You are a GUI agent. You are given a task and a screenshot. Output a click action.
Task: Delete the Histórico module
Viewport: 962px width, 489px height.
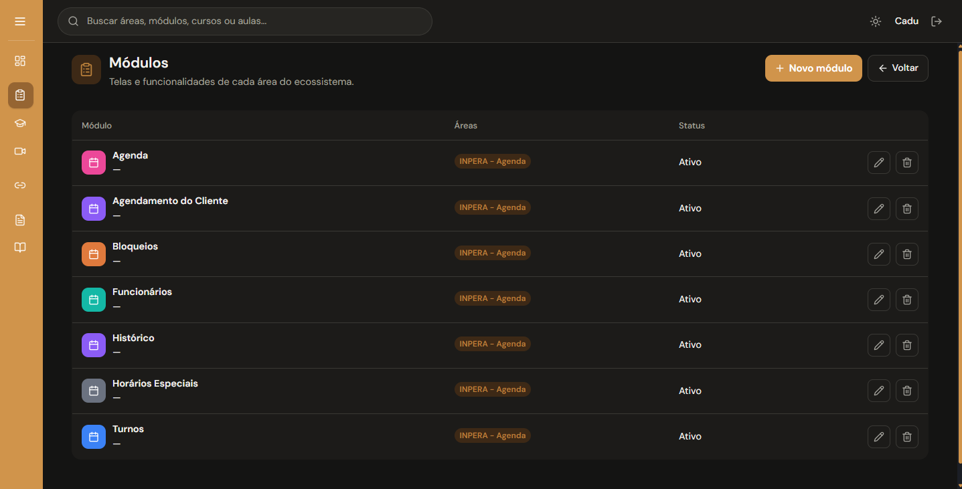click(907, 345)
